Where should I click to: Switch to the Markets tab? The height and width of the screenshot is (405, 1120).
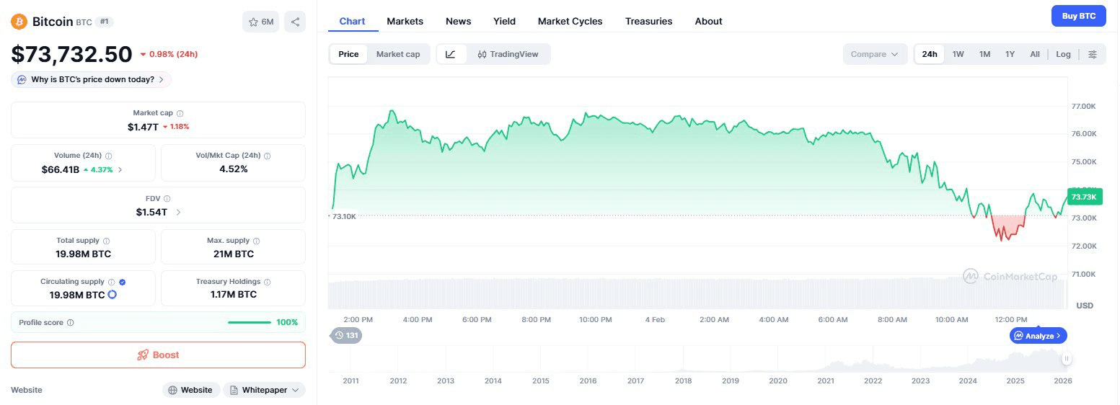[x=405, y=21]
